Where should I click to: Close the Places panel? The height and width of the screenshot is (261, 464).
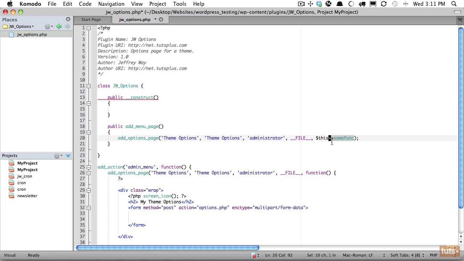68,19
